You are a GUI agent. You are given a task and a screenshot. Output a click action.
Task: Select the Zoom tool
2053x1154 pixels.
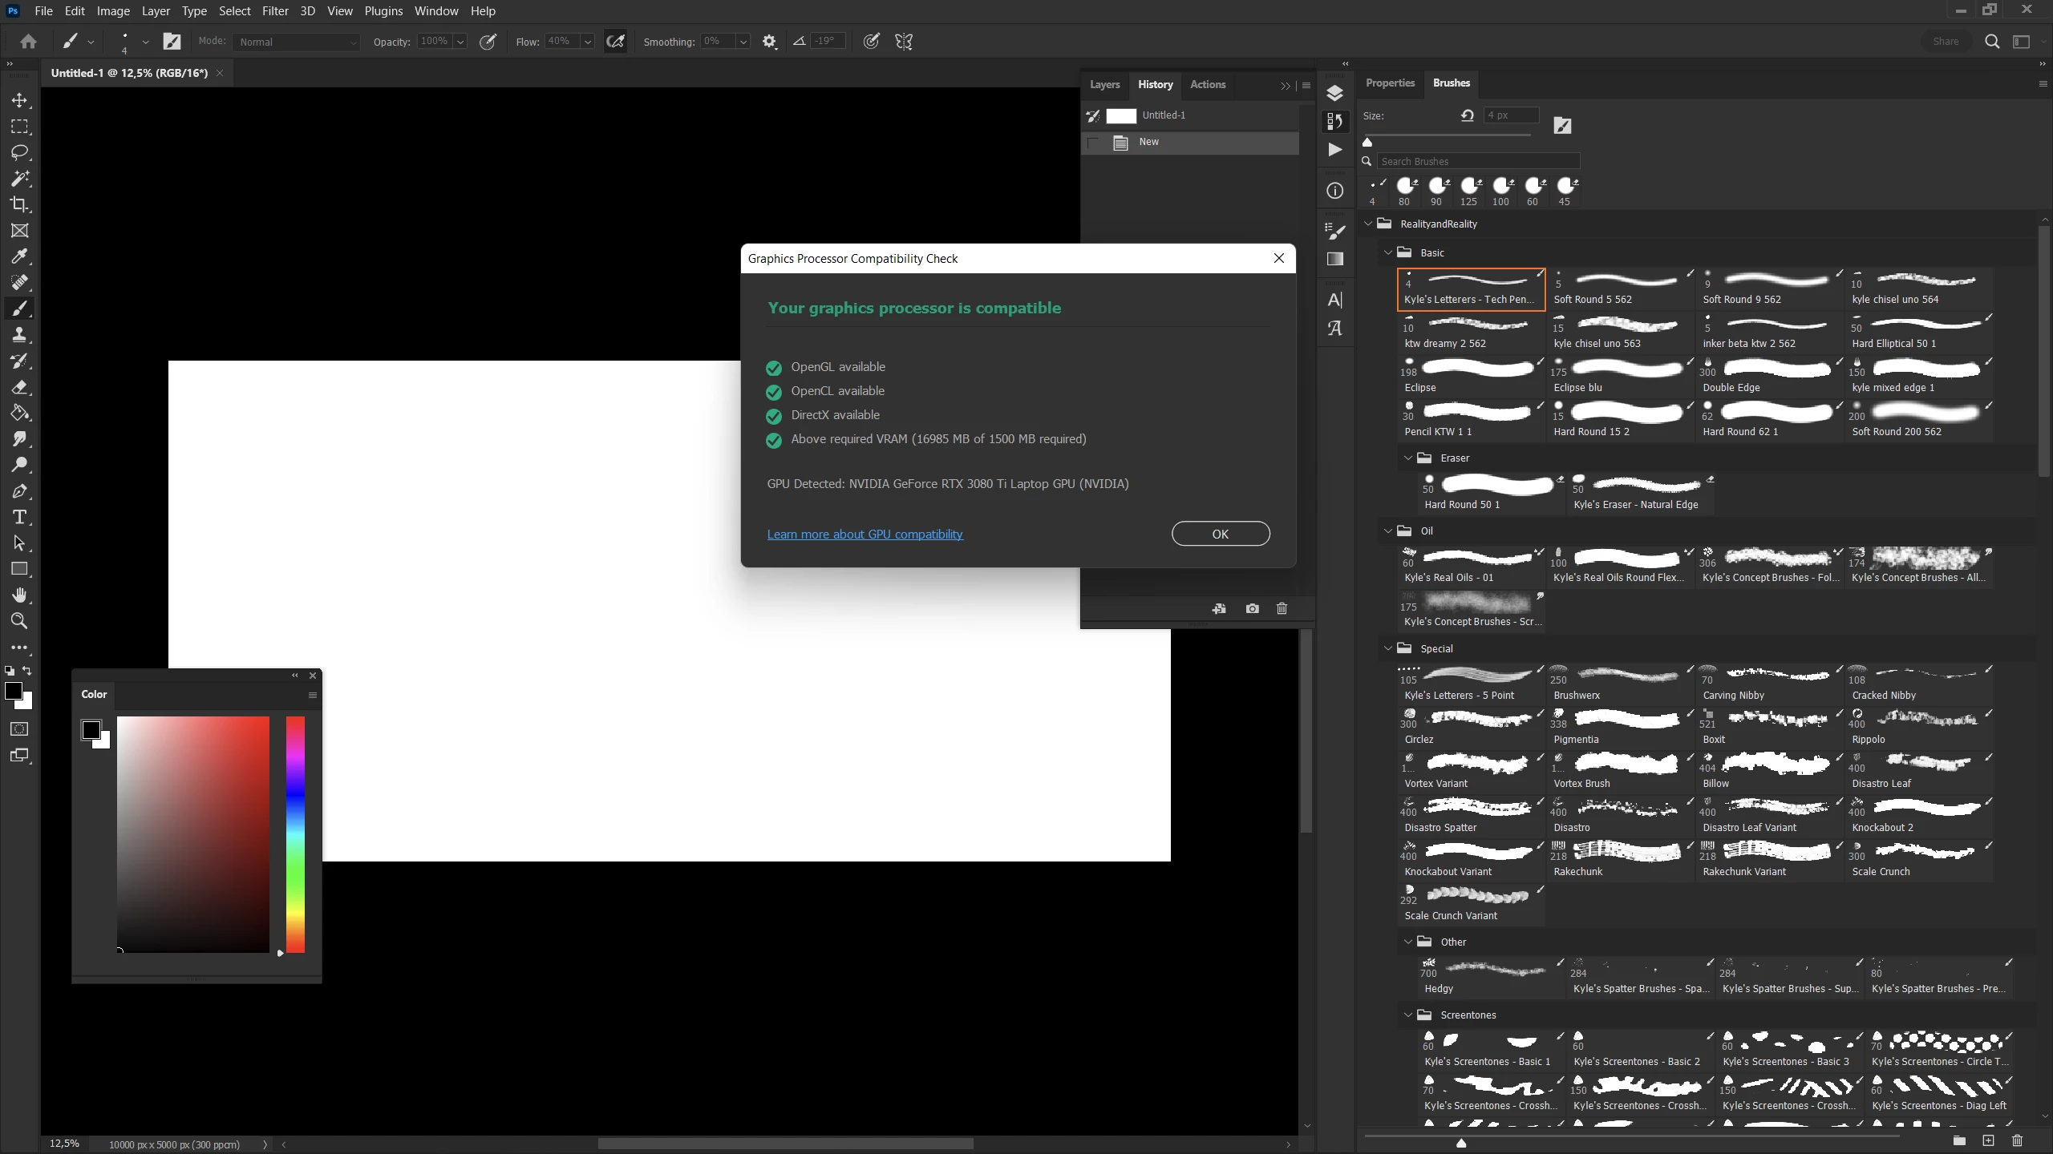19,621
